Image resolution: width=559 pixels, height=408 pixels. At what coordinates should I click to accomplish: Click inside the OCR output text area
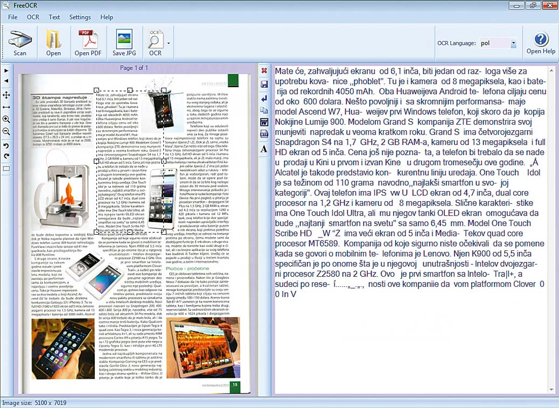pos(410,229)
